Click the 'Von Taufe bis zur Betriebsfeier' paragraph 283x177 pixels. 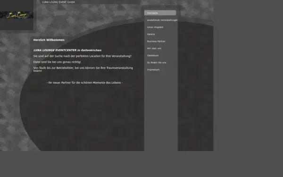click(x=83, y=69)
